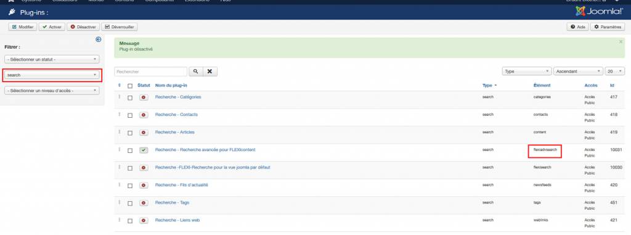Click into the Rechercher search field
Image resolution: width=631 pixels, height=235 pixels.
click(150, 72)
